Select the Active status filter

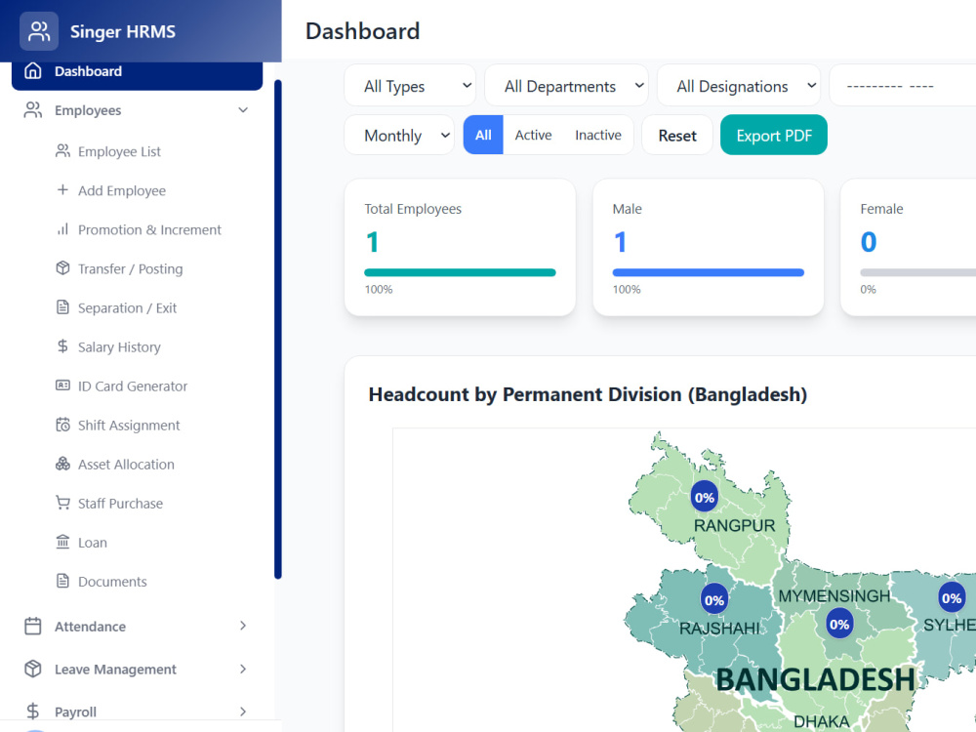point(534,135)
